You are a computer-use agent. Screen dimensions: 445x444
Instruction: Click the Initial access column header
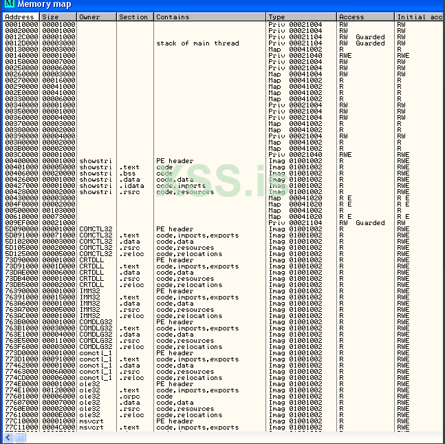coord(420,17)
